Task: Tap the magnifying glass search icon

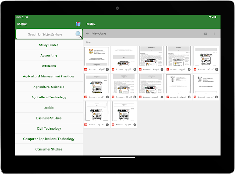Action: (x=78, y=34)
